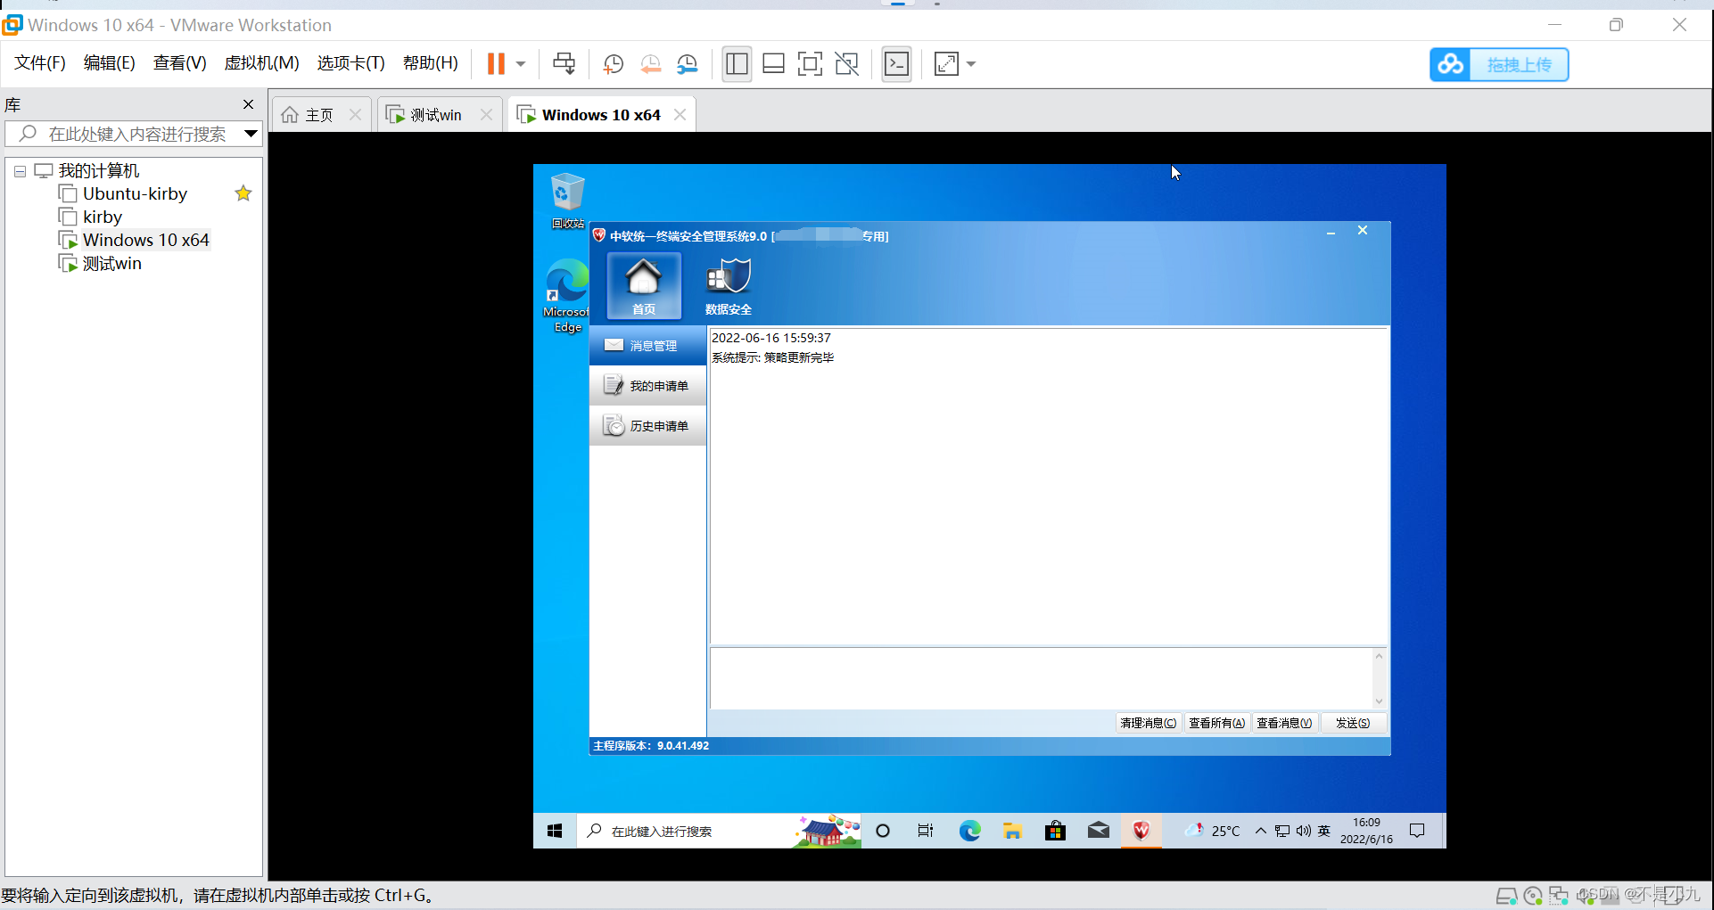
Task: Open Task View in guest taskbar
Action: (x=926, y=831)
